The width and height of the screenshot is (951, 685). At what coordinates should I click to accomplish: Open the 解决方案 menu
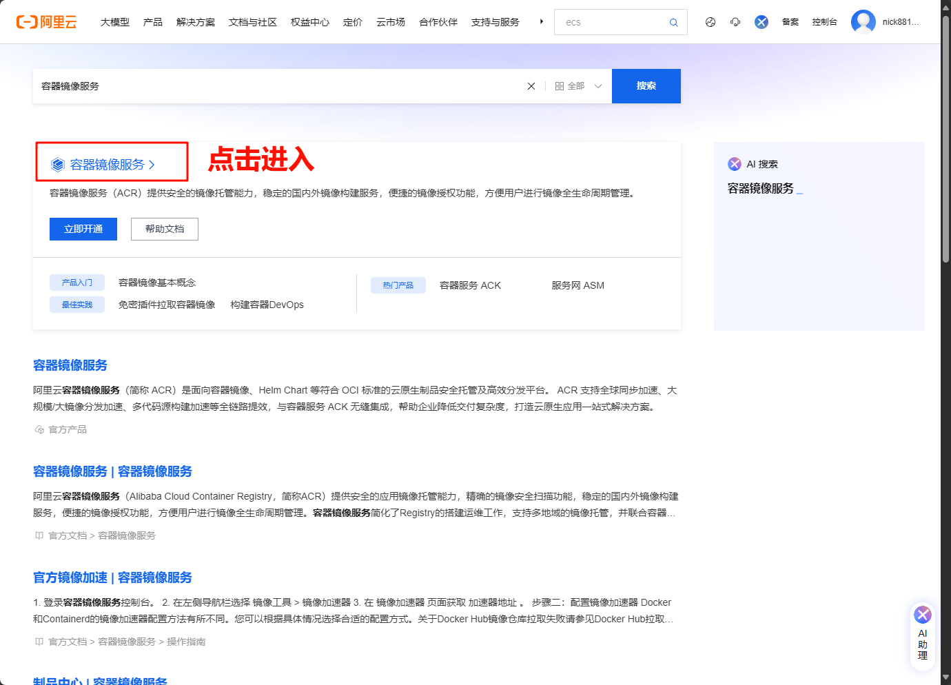(196, 22)
